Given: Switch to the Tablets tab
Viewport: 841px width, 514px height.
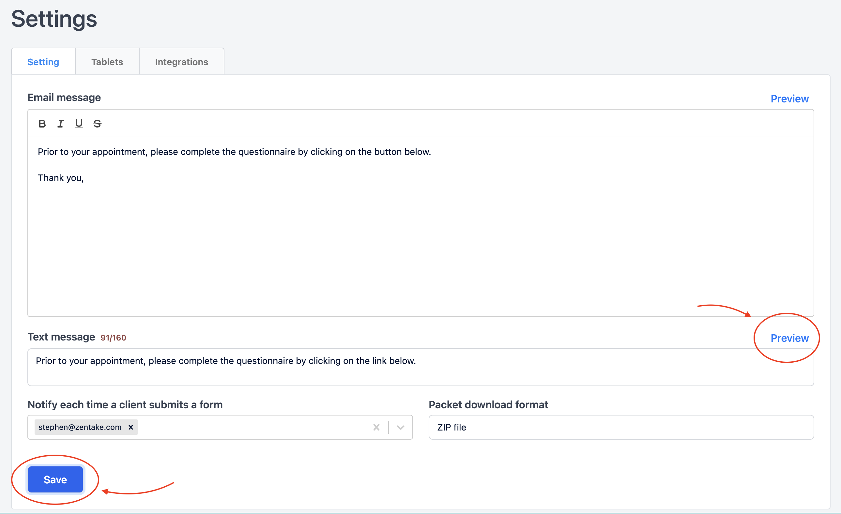Looking at the screenshot, I should [107, 62].
